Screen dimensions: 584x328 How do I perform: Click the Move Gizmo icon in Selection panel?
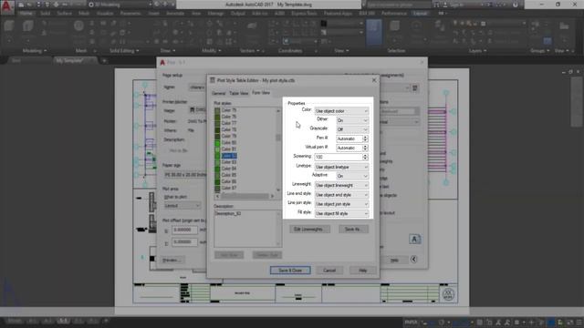click(416, 26)
